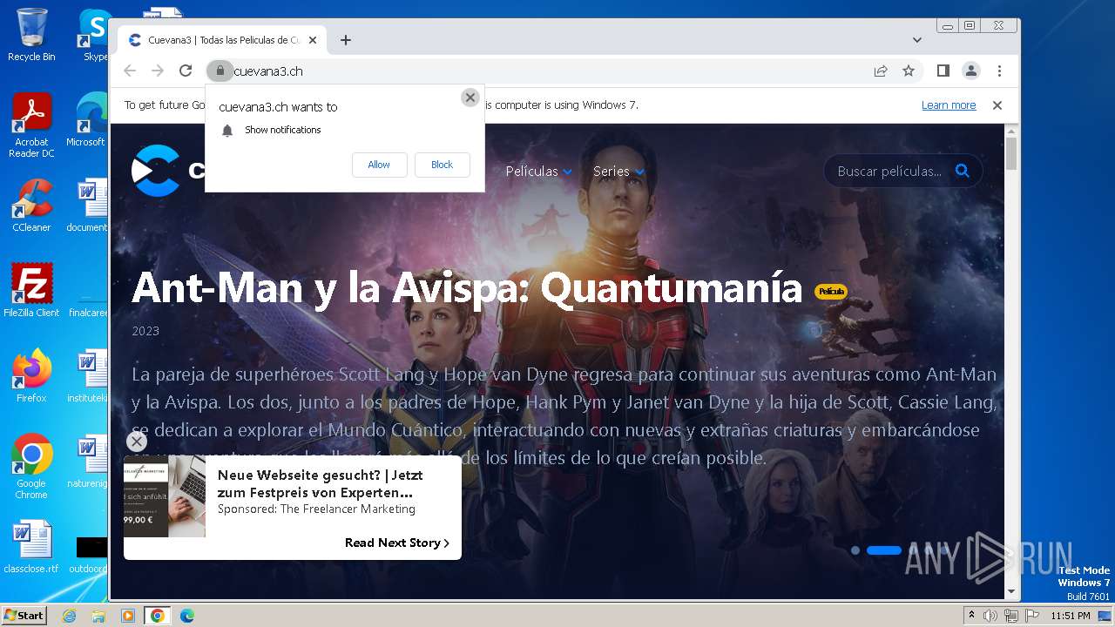Open Recycle Bin on desktop
1115x627 pixels.
[31, 35]
